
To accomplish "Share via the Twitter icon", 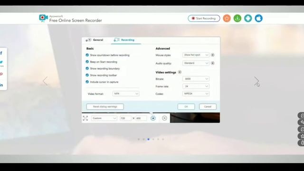I will pyautogui.click(x=1, y=62).
